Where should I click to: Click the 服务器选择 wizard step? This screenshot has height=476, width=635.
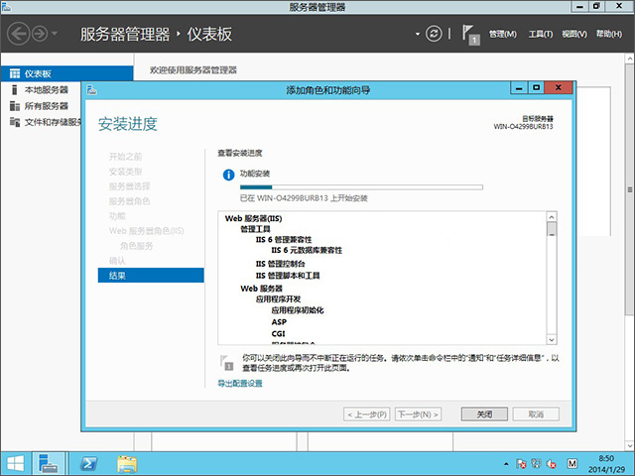tap(129, 186)
